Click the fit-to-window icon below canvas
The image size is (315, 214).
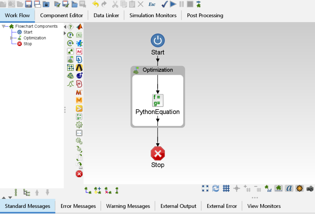205,188
